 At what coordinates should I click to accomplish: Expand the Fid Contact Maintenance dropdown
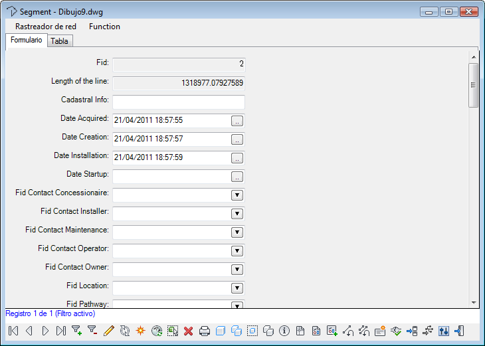237,232
